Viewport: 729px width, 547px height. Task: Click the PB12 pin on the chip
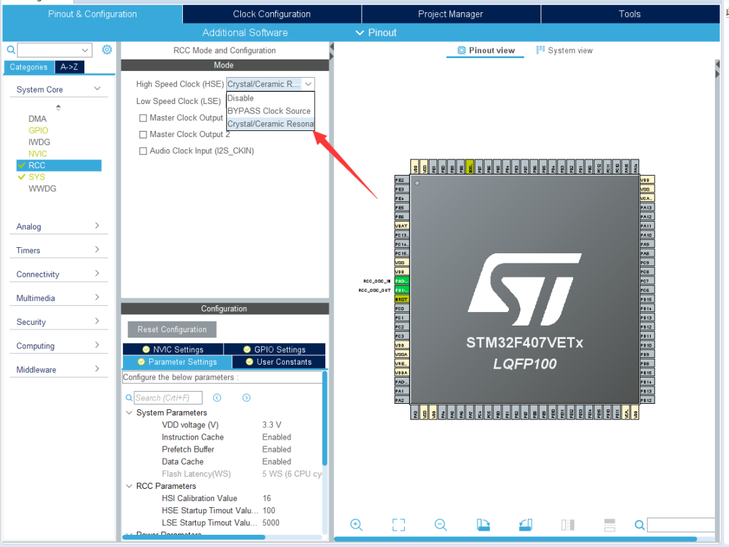[x=647, y=400]
